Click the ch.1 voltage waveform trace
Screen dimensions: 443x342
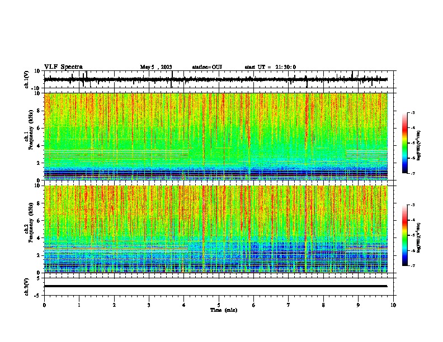tap(215, 79)
